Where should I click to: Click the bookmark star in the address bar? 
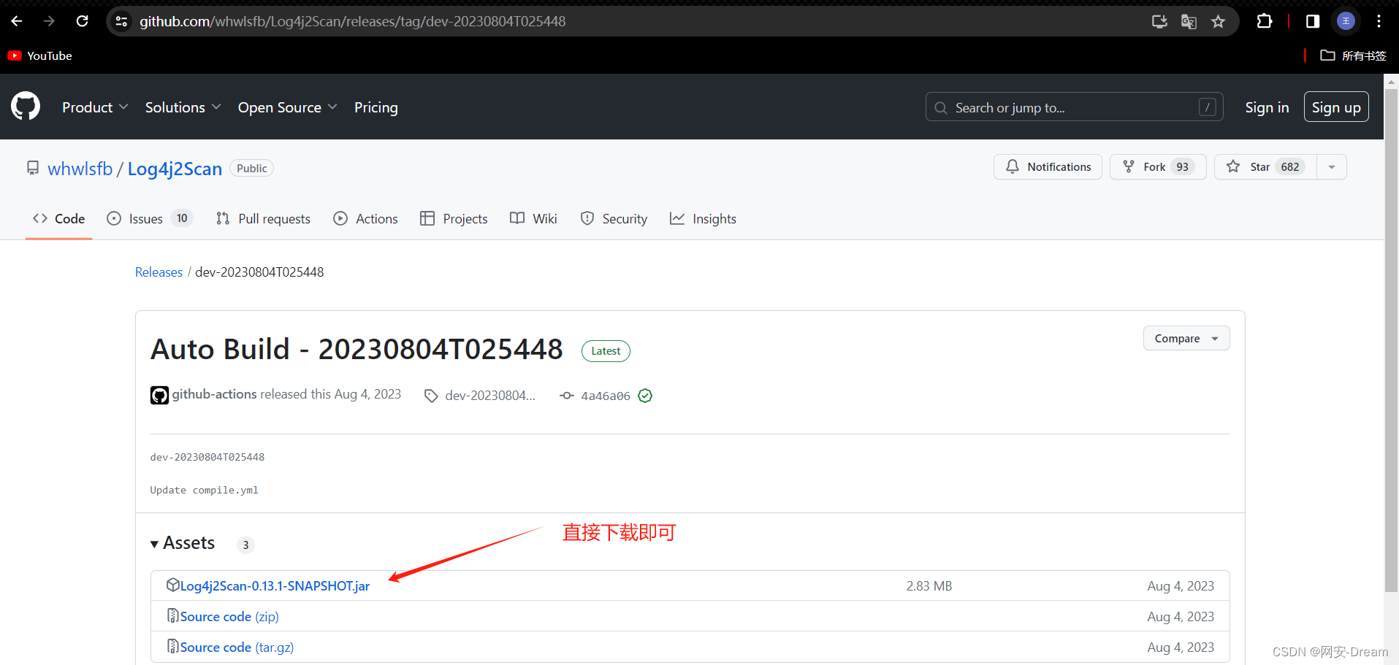(1219, 21)
